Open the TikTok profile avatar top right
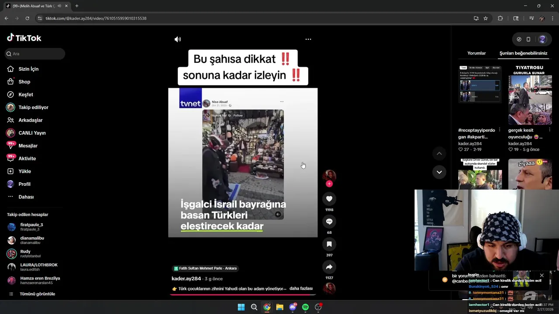Image resolution: width=559 pixels, height=314 pixels. click(542, 39)
